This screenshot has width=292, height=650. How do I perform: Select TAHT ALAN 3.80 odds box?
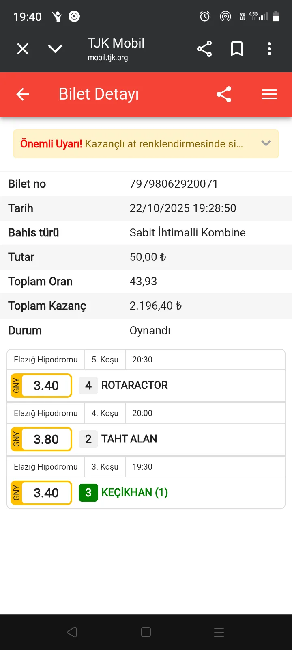point(41,439)
